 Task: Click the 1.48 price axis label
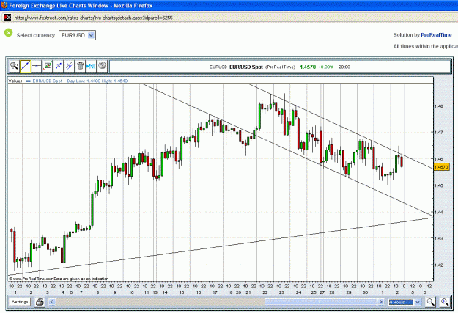tap(439, 106)
